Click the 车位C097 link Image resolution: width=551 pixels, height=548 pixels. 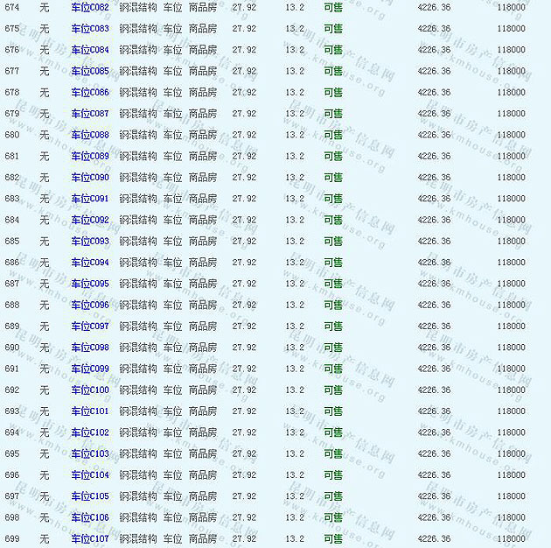90,327
